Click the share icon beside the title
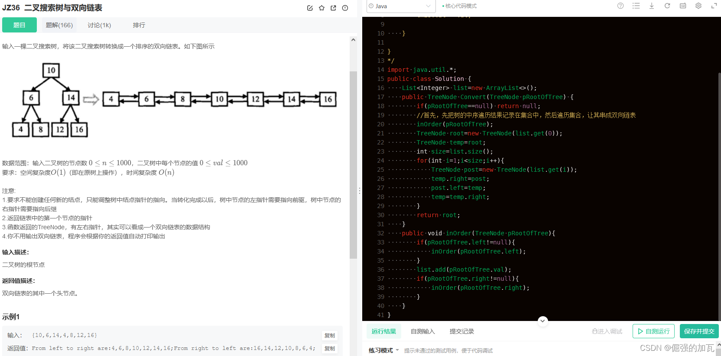Viewport: 721px width, 356px height. coord(333,8)
